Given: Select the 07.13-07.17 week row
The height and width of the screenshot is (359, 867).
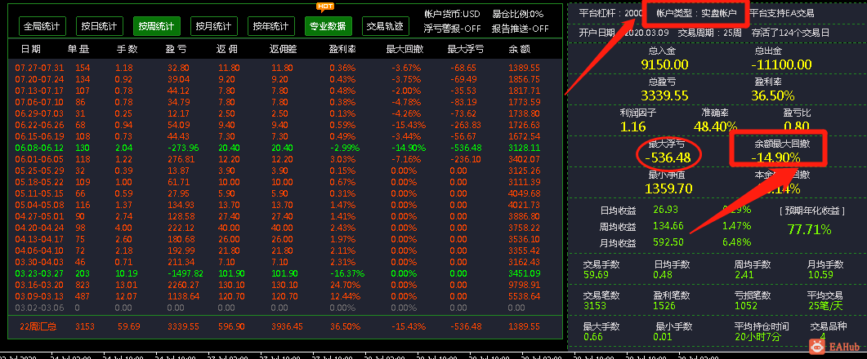Looking at the screenshot, I should pos(285,91).
